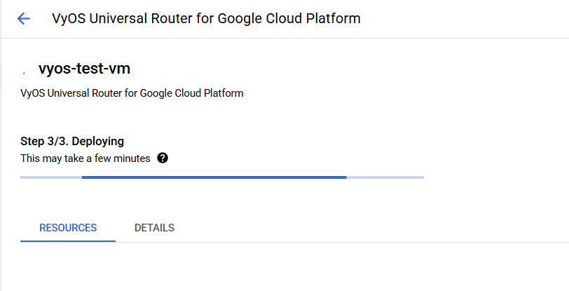Image resolution: width=569 pixels, height=291 pixels.
Task: Open the help question mark icon
Action: pos(163,158)
